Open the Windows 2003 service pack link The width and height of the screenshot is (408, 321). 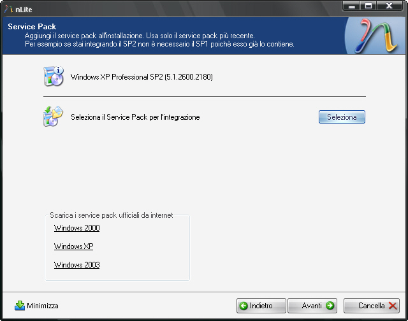pos(76,265)
